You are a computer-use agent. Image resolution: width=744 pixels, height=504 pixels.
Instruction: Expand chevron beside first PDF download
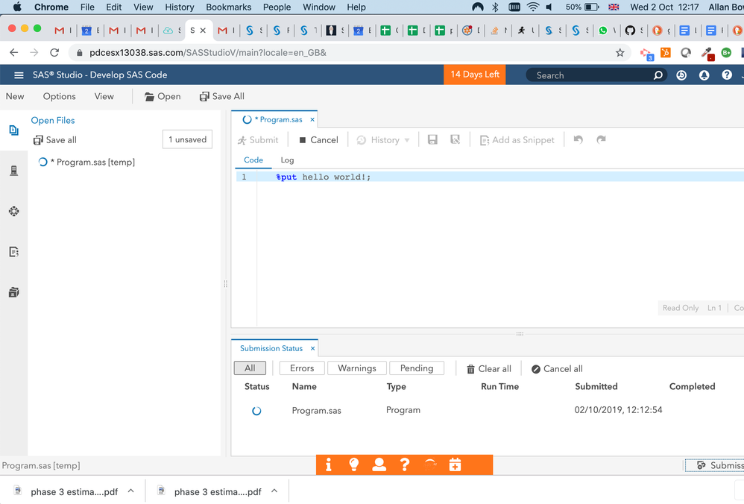click(x=131, y=491)
